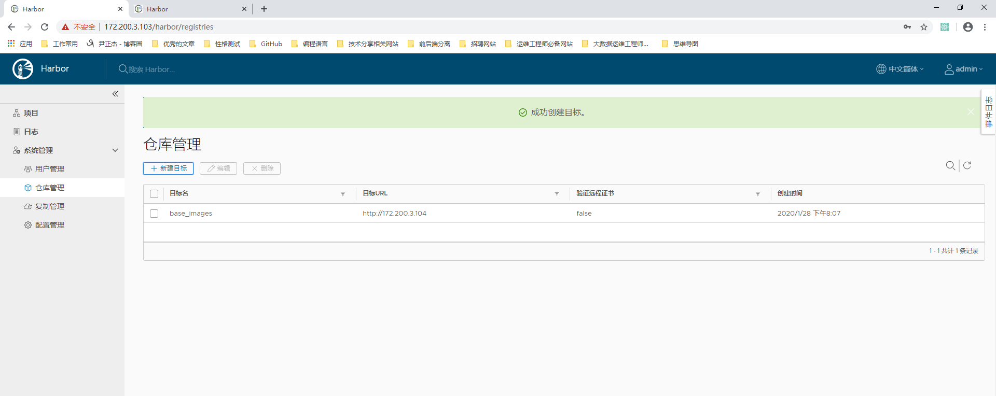The height and width of the screenshot is (396, 996).
Task: Check the base_images row checkbox
Action: click(154, 214)
